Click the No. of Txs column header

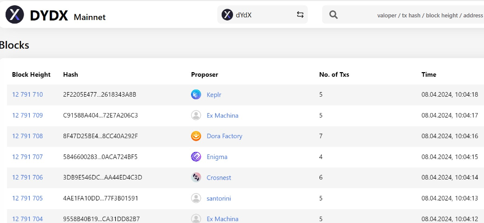pos(334,74)
